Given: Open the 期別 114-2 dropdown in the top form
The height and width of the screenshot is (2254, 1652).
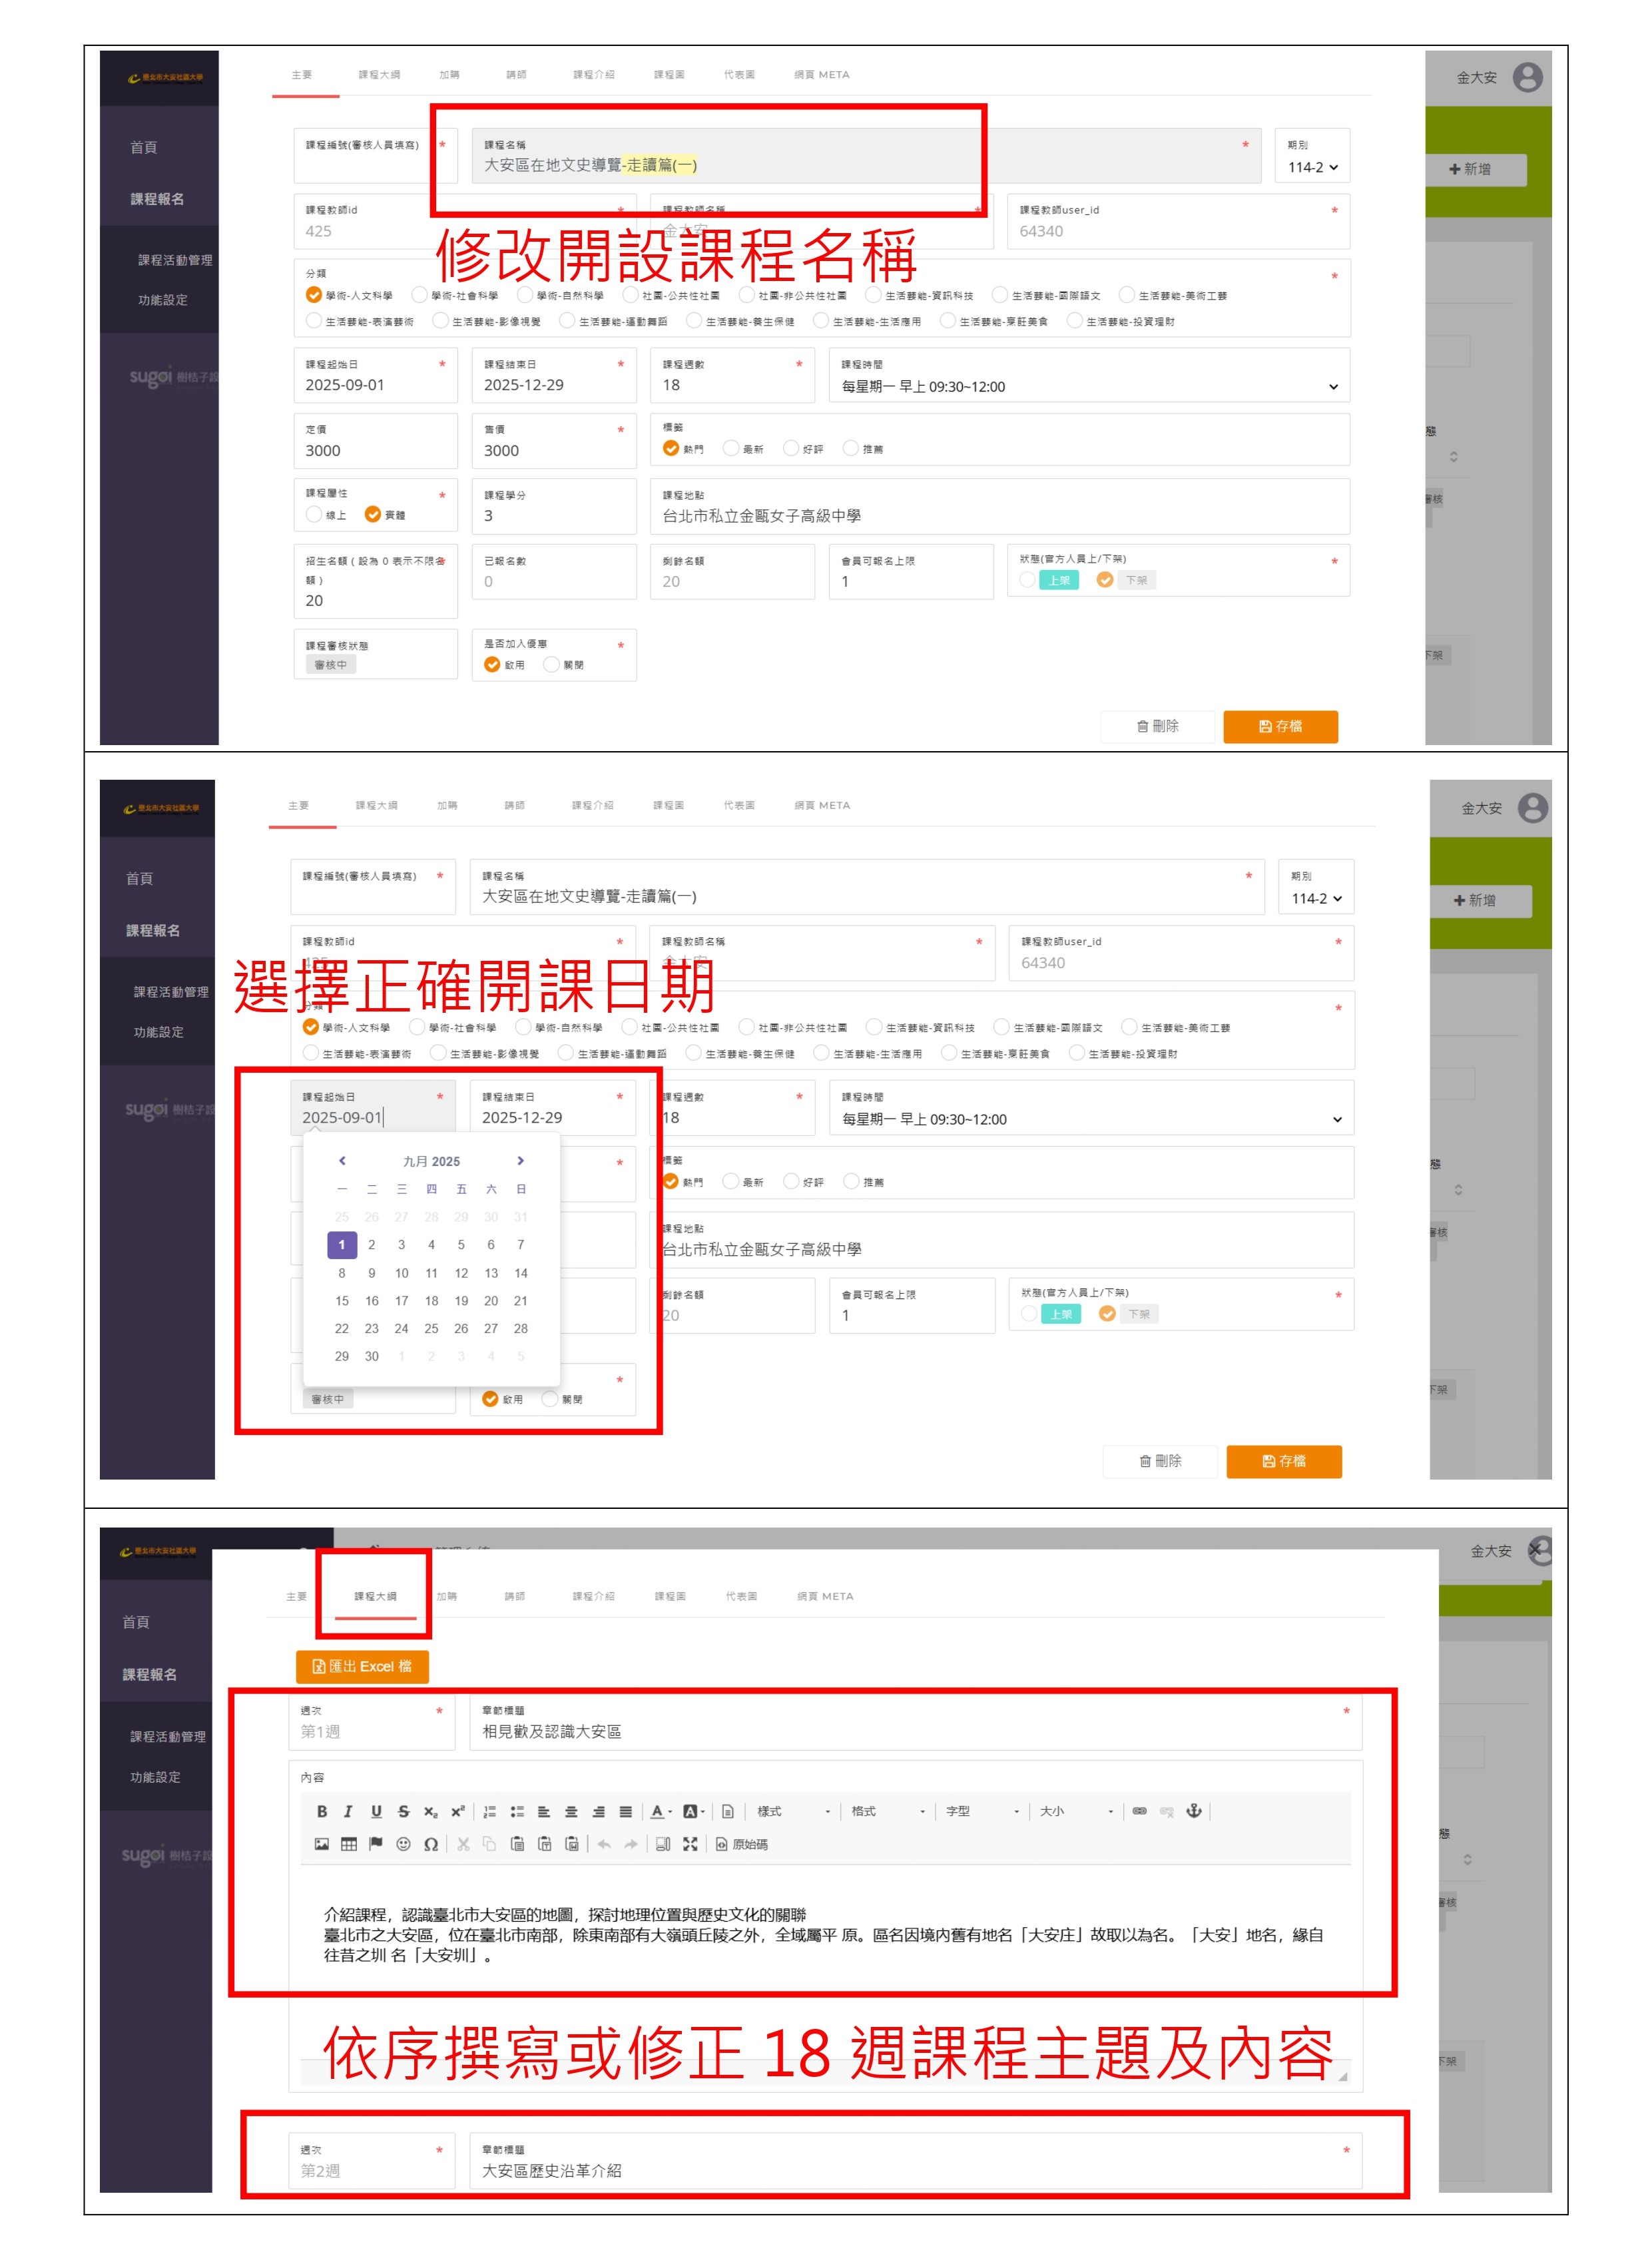Looking at the screenshot, I should 1312,167.
